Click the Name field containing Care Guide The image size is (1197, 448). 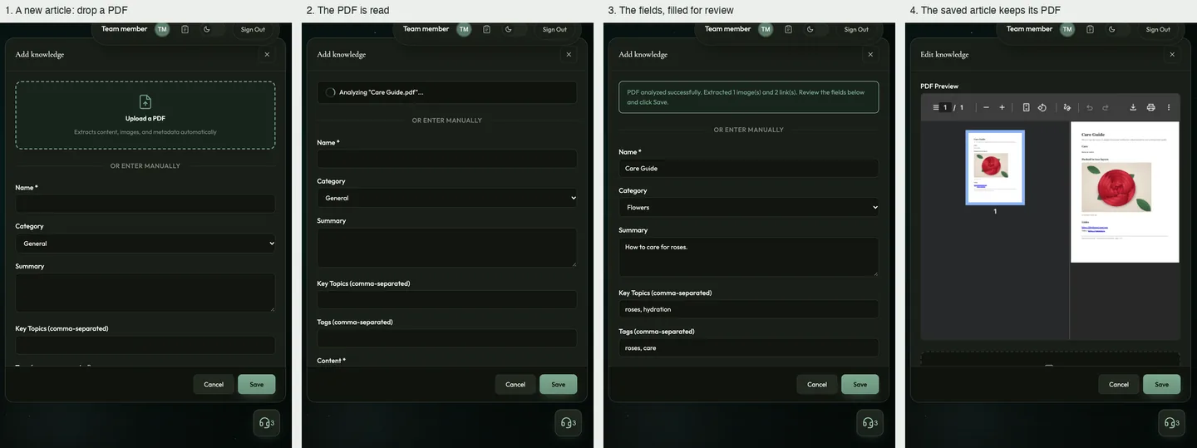tap(749, 168)
